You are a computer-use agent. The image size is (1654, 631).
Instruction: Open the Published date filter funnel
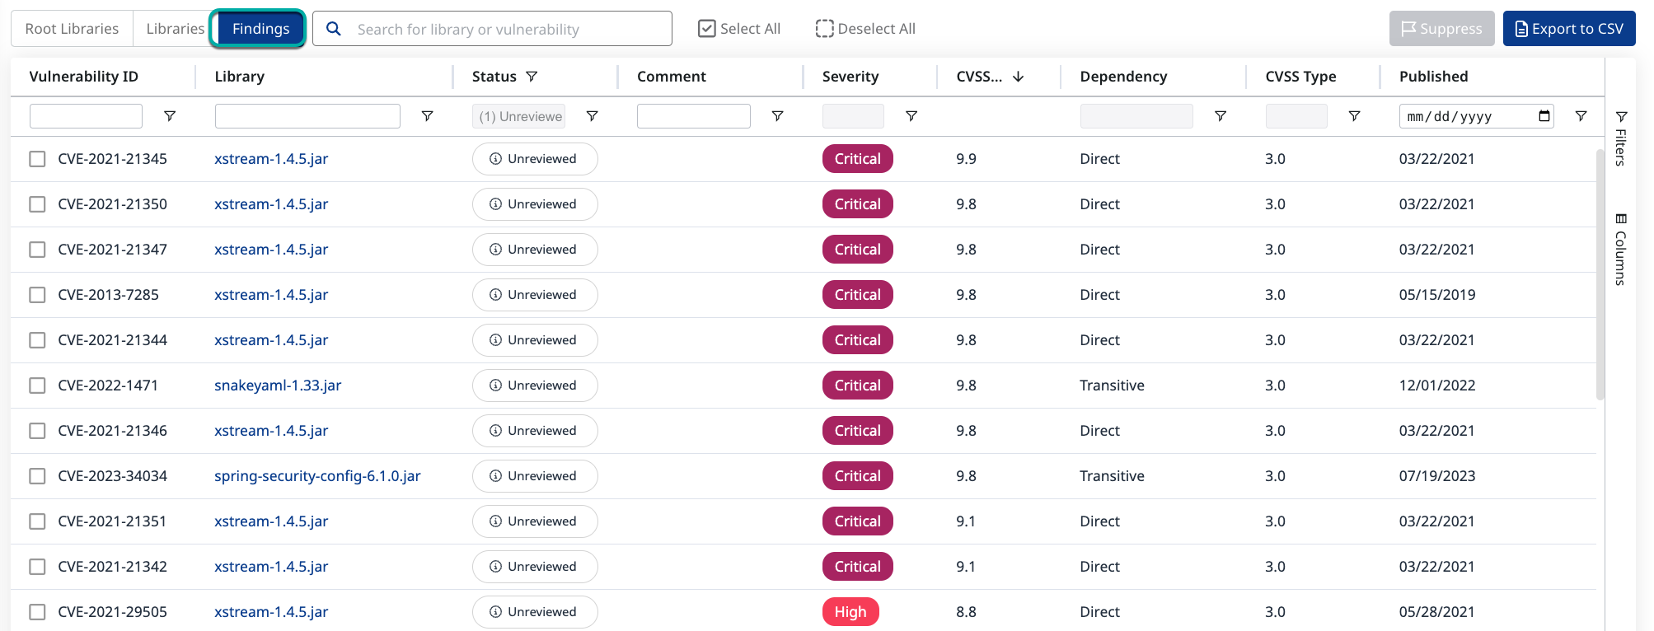(x=1581, y=116)
